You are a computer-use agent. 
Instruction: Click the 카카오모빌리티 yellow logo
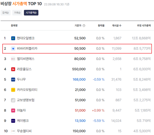(13, 90)
